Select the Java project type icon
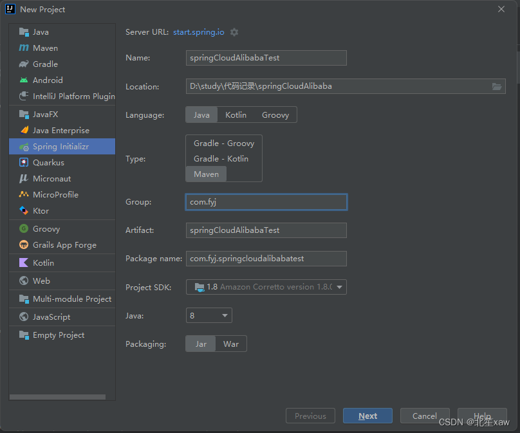520x433 pixels. click(24, 32)
